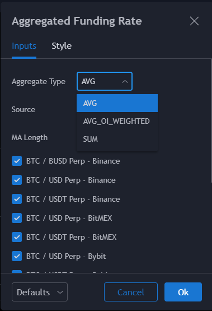Click the dialog's vertical scrollbar
The image size is (212, 311).
tap(211, 121)
